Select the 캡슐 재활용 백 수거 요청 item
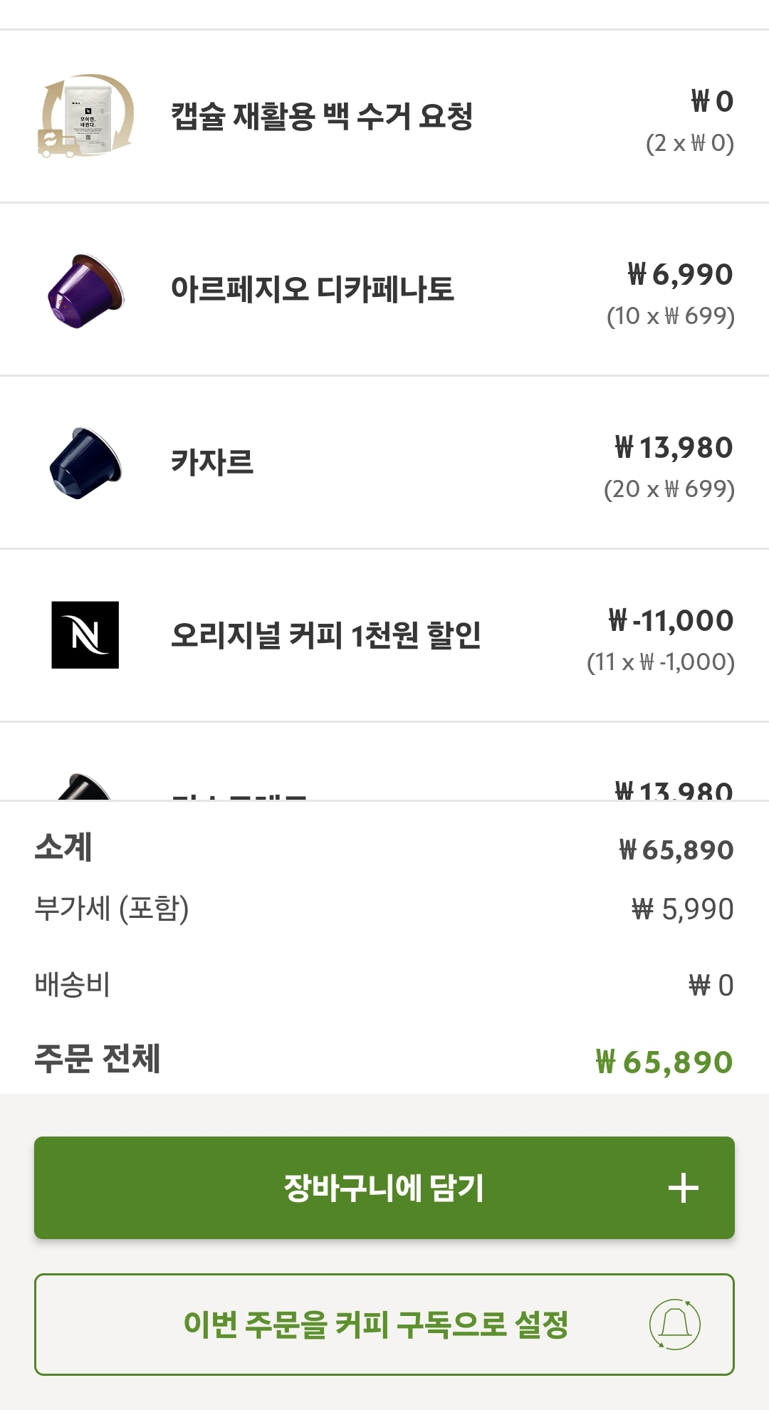This screenshot has height=1410, width=769. [x=322, y=116]
